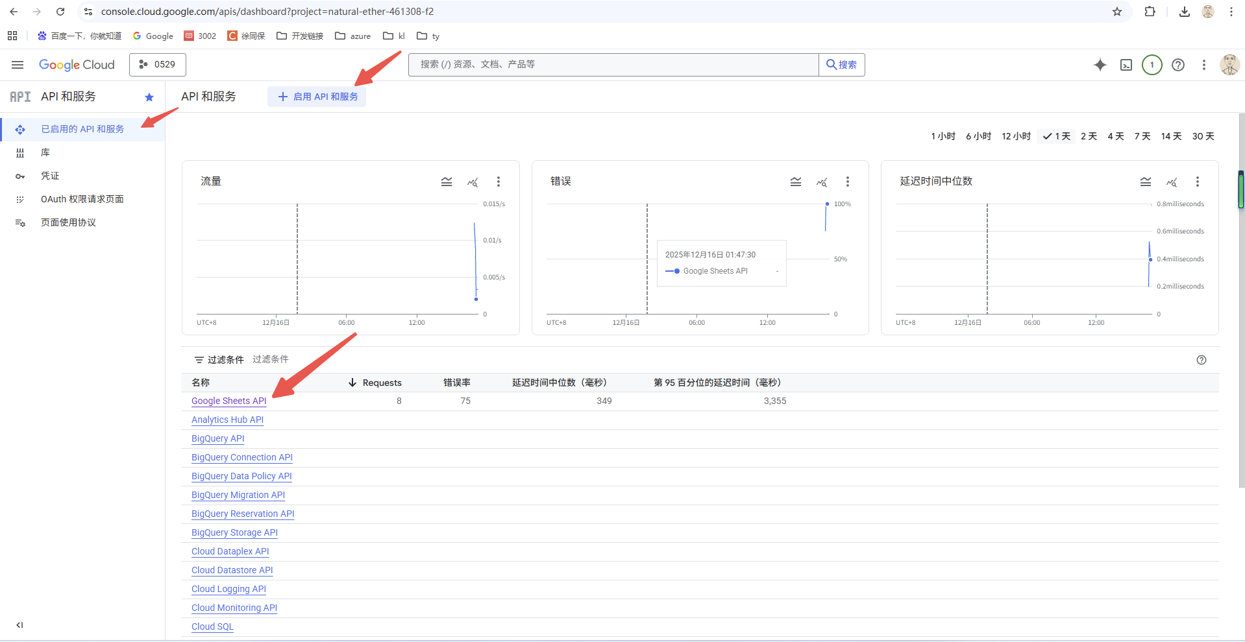Toggle legend icon on 错误 chart

[796, 182]
